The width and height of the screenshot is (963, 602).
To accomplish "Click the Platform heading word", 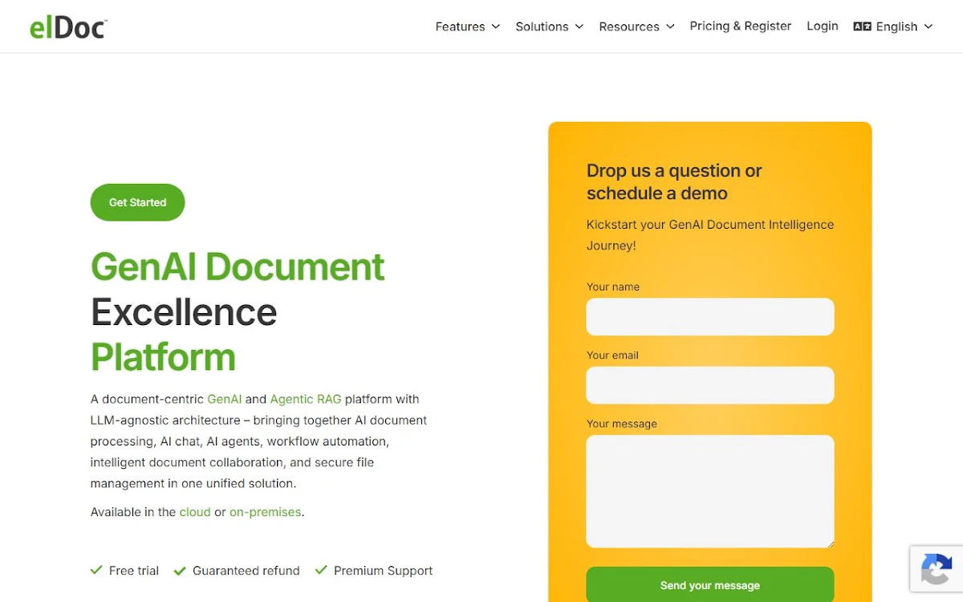I will (x=163, y=357).
